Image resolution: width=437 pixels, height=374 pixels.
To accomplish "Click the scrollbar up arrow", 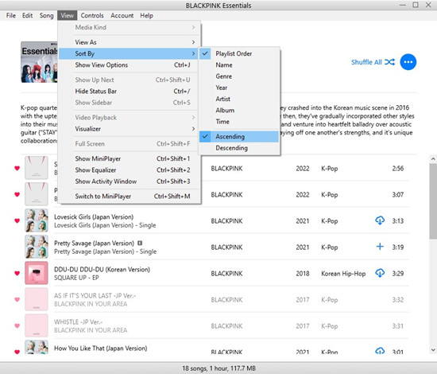I will click(433, 159).
